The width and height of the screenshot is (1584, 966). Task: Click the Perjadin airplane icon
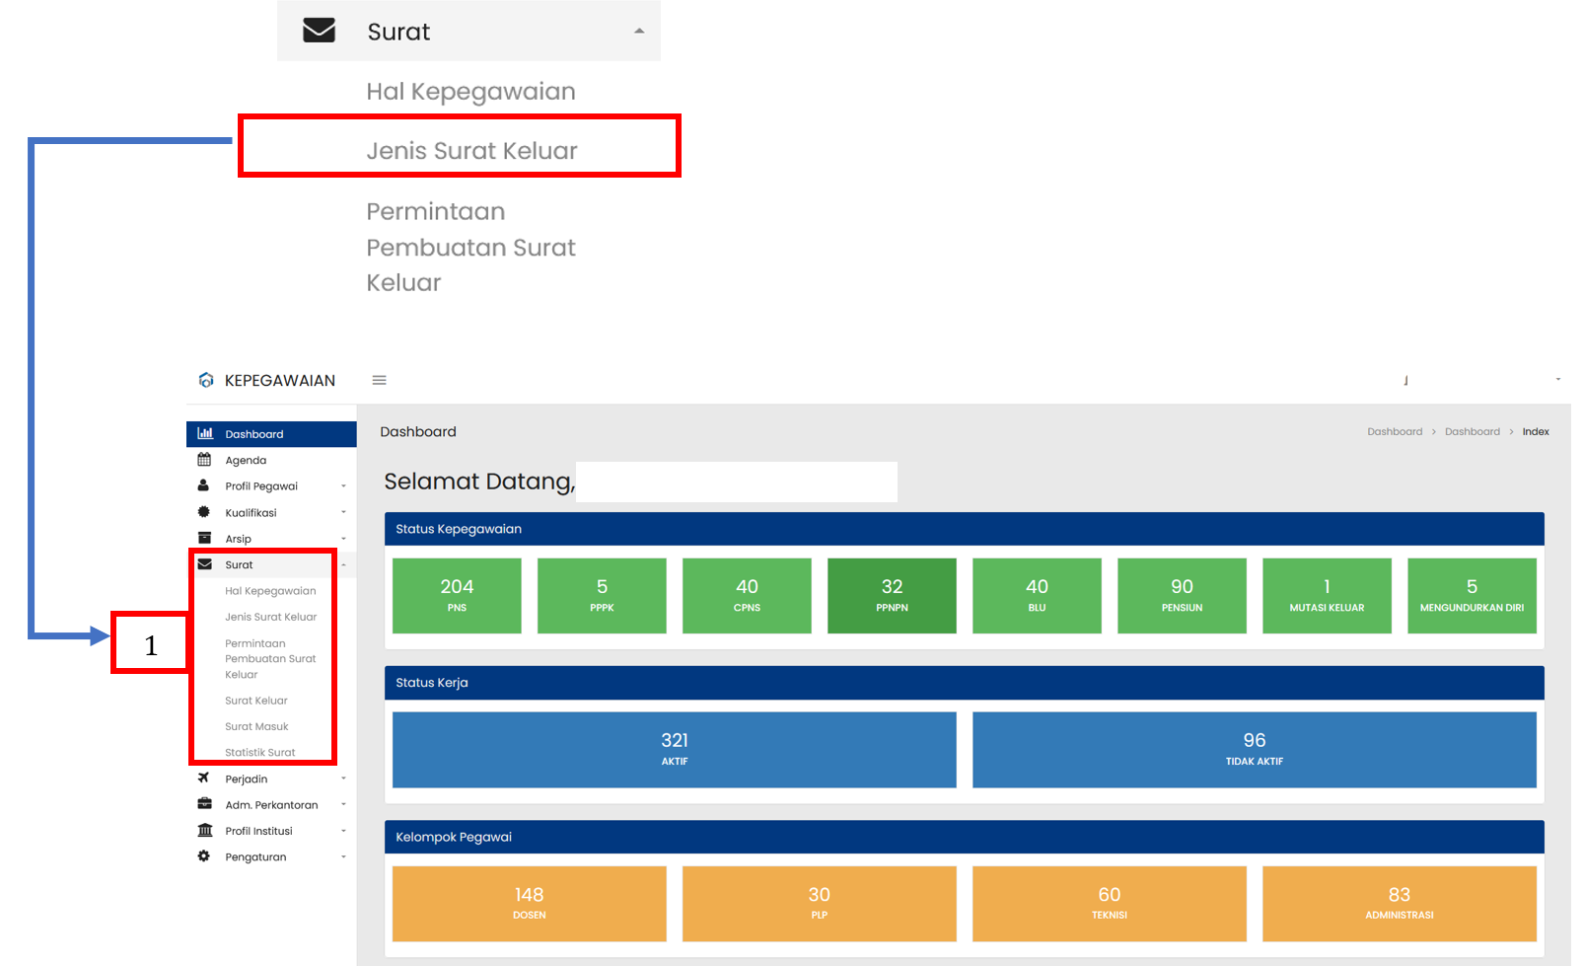pos(203,778)
